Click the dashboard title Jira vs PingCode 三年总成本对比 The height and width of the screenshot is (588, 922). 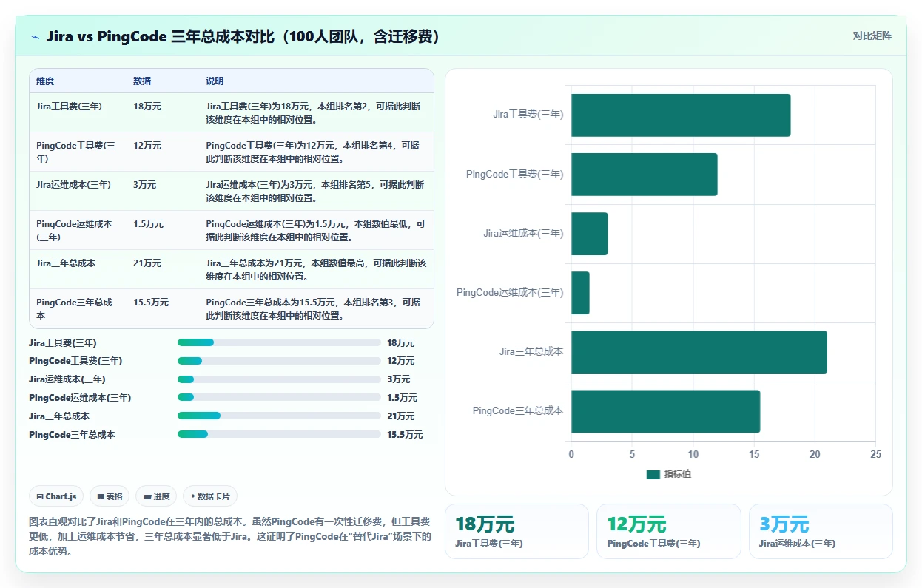click(243, 36)
